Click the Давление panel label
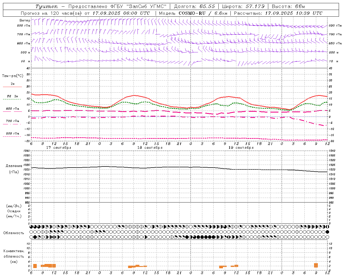Image resolution: width=343 pixels, height=275 pixels. (x=14, y=166)
